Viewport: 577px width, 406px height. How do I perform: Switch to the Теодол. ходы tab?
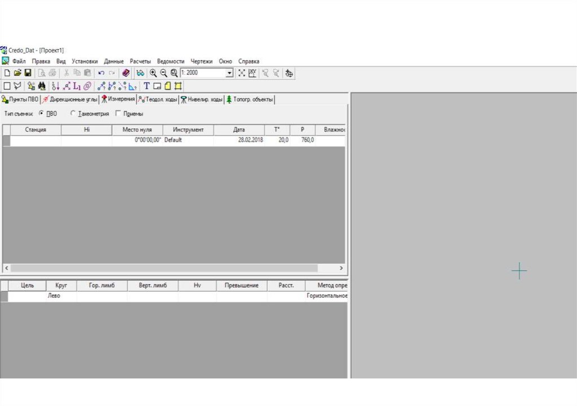point(158,100)
